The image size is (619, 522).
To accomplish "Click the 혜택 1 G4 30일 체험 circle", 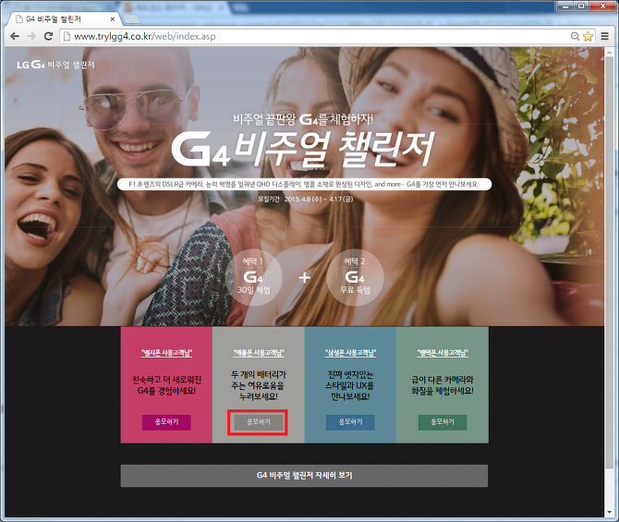I will point(254,277).
